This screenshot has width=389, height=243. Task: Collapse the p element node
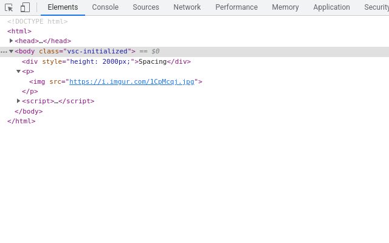click(18, 72)
